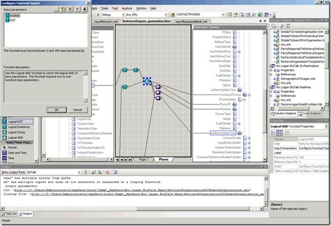Viewport: 331px width, 226px height.
Task: Click the green Start Debugging arrow
Action: (98, 15)
